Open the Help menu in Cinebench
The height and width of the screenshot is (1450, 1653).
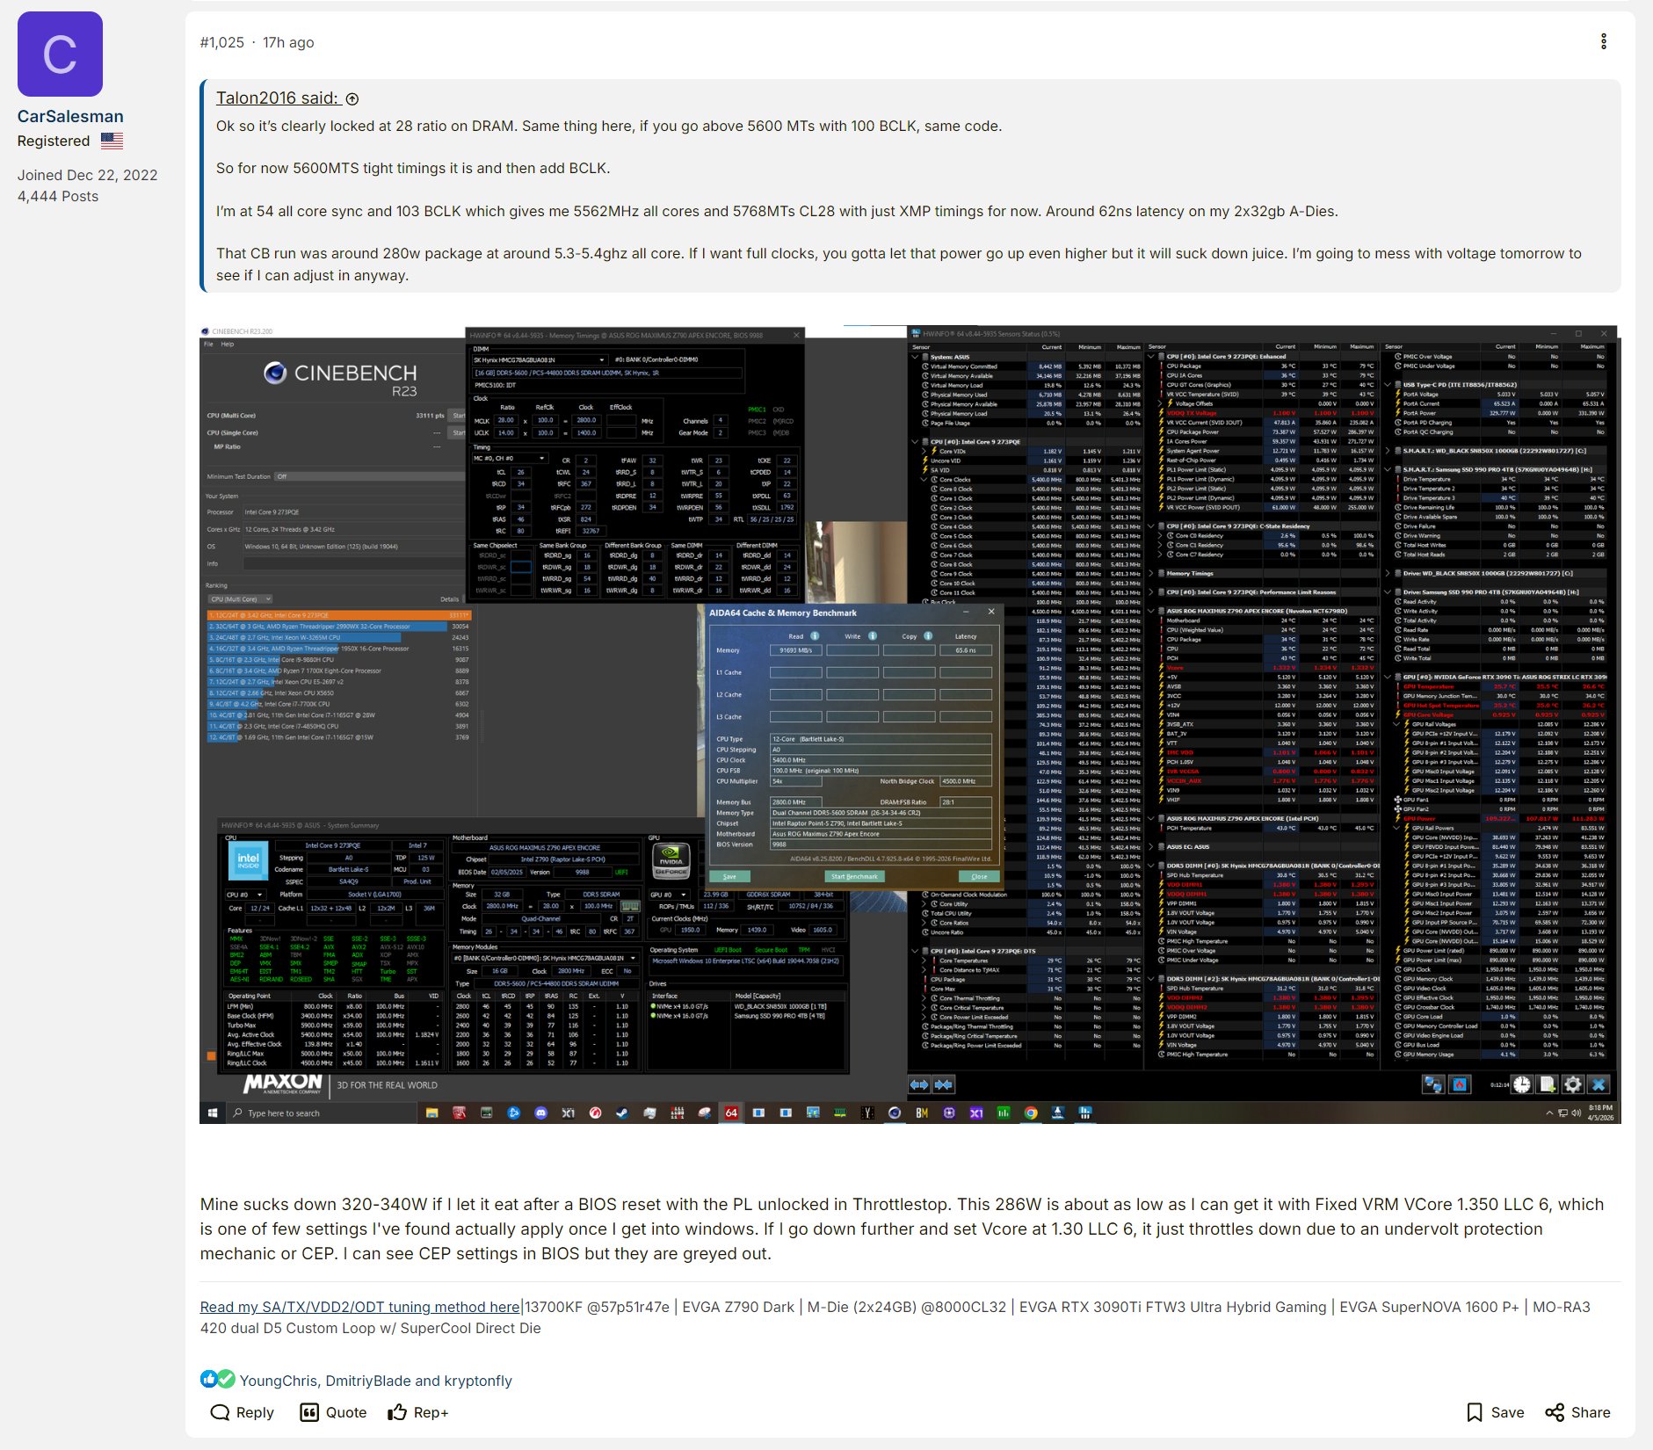pyautogui.click(x=228, y=344)
